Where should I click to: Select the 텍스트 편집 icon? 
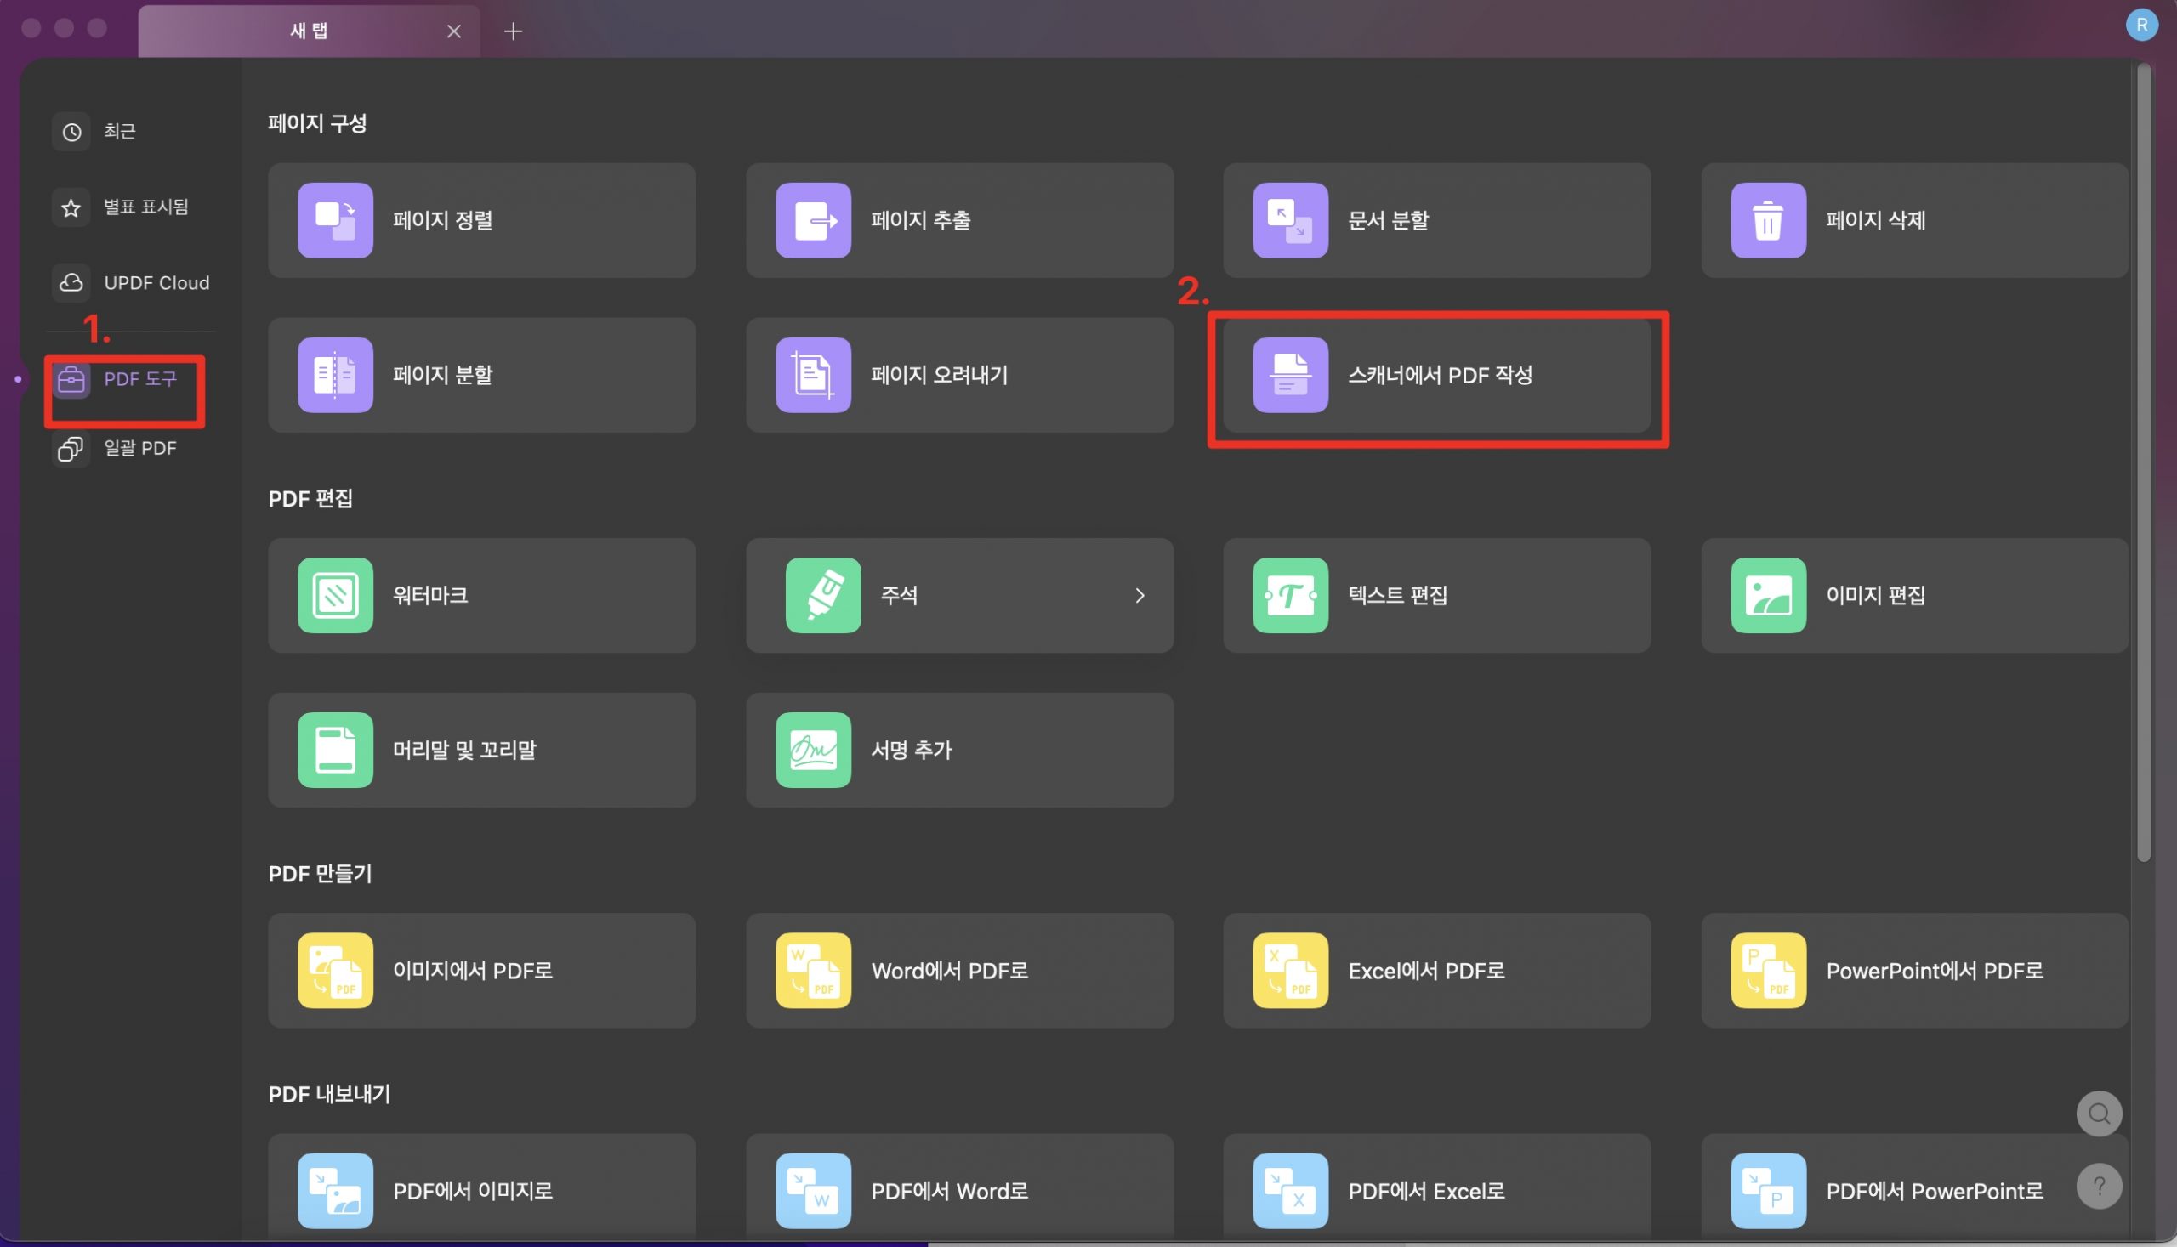pos(1290,596)
